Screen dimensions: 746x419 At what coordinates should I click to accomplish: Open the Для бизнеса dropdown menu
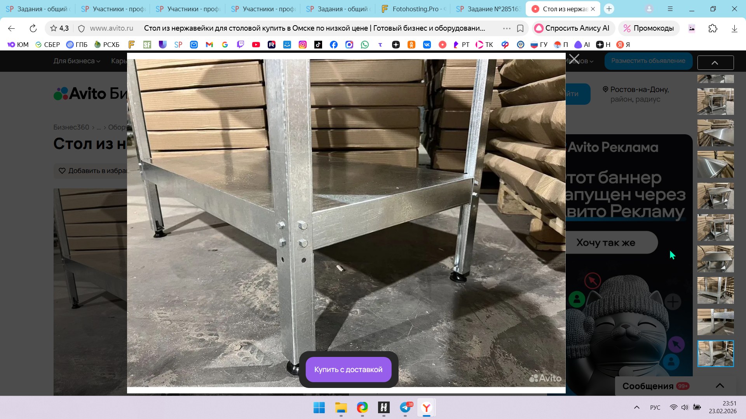pos(77,61)
